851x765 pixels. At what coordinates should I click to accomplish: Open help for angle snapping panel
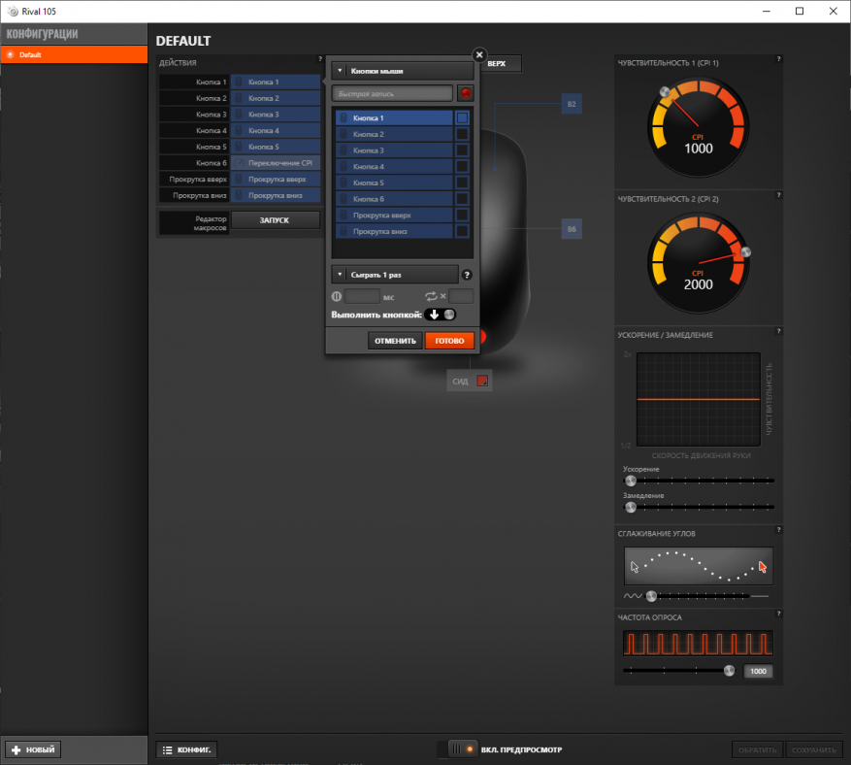(778, 529)
